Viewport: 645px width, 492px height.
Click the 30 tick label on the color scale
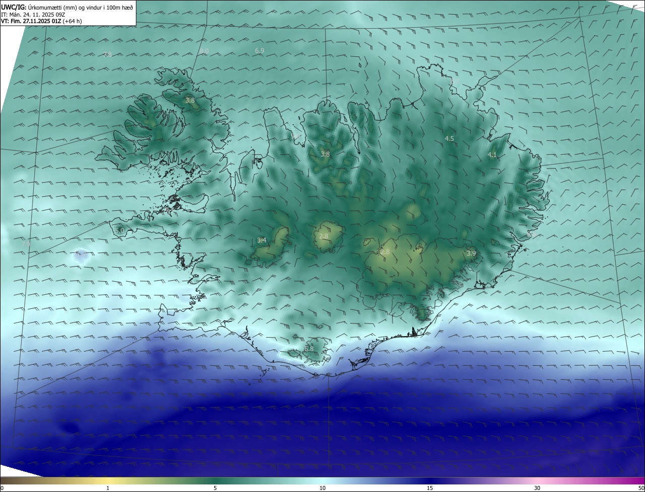pyautogui.click(x=537, y=488)
